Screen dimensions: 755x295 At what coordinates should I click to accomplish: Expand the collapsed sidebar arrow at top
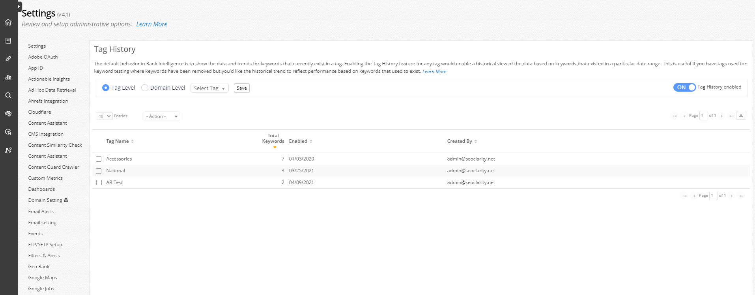pos(19,7)
